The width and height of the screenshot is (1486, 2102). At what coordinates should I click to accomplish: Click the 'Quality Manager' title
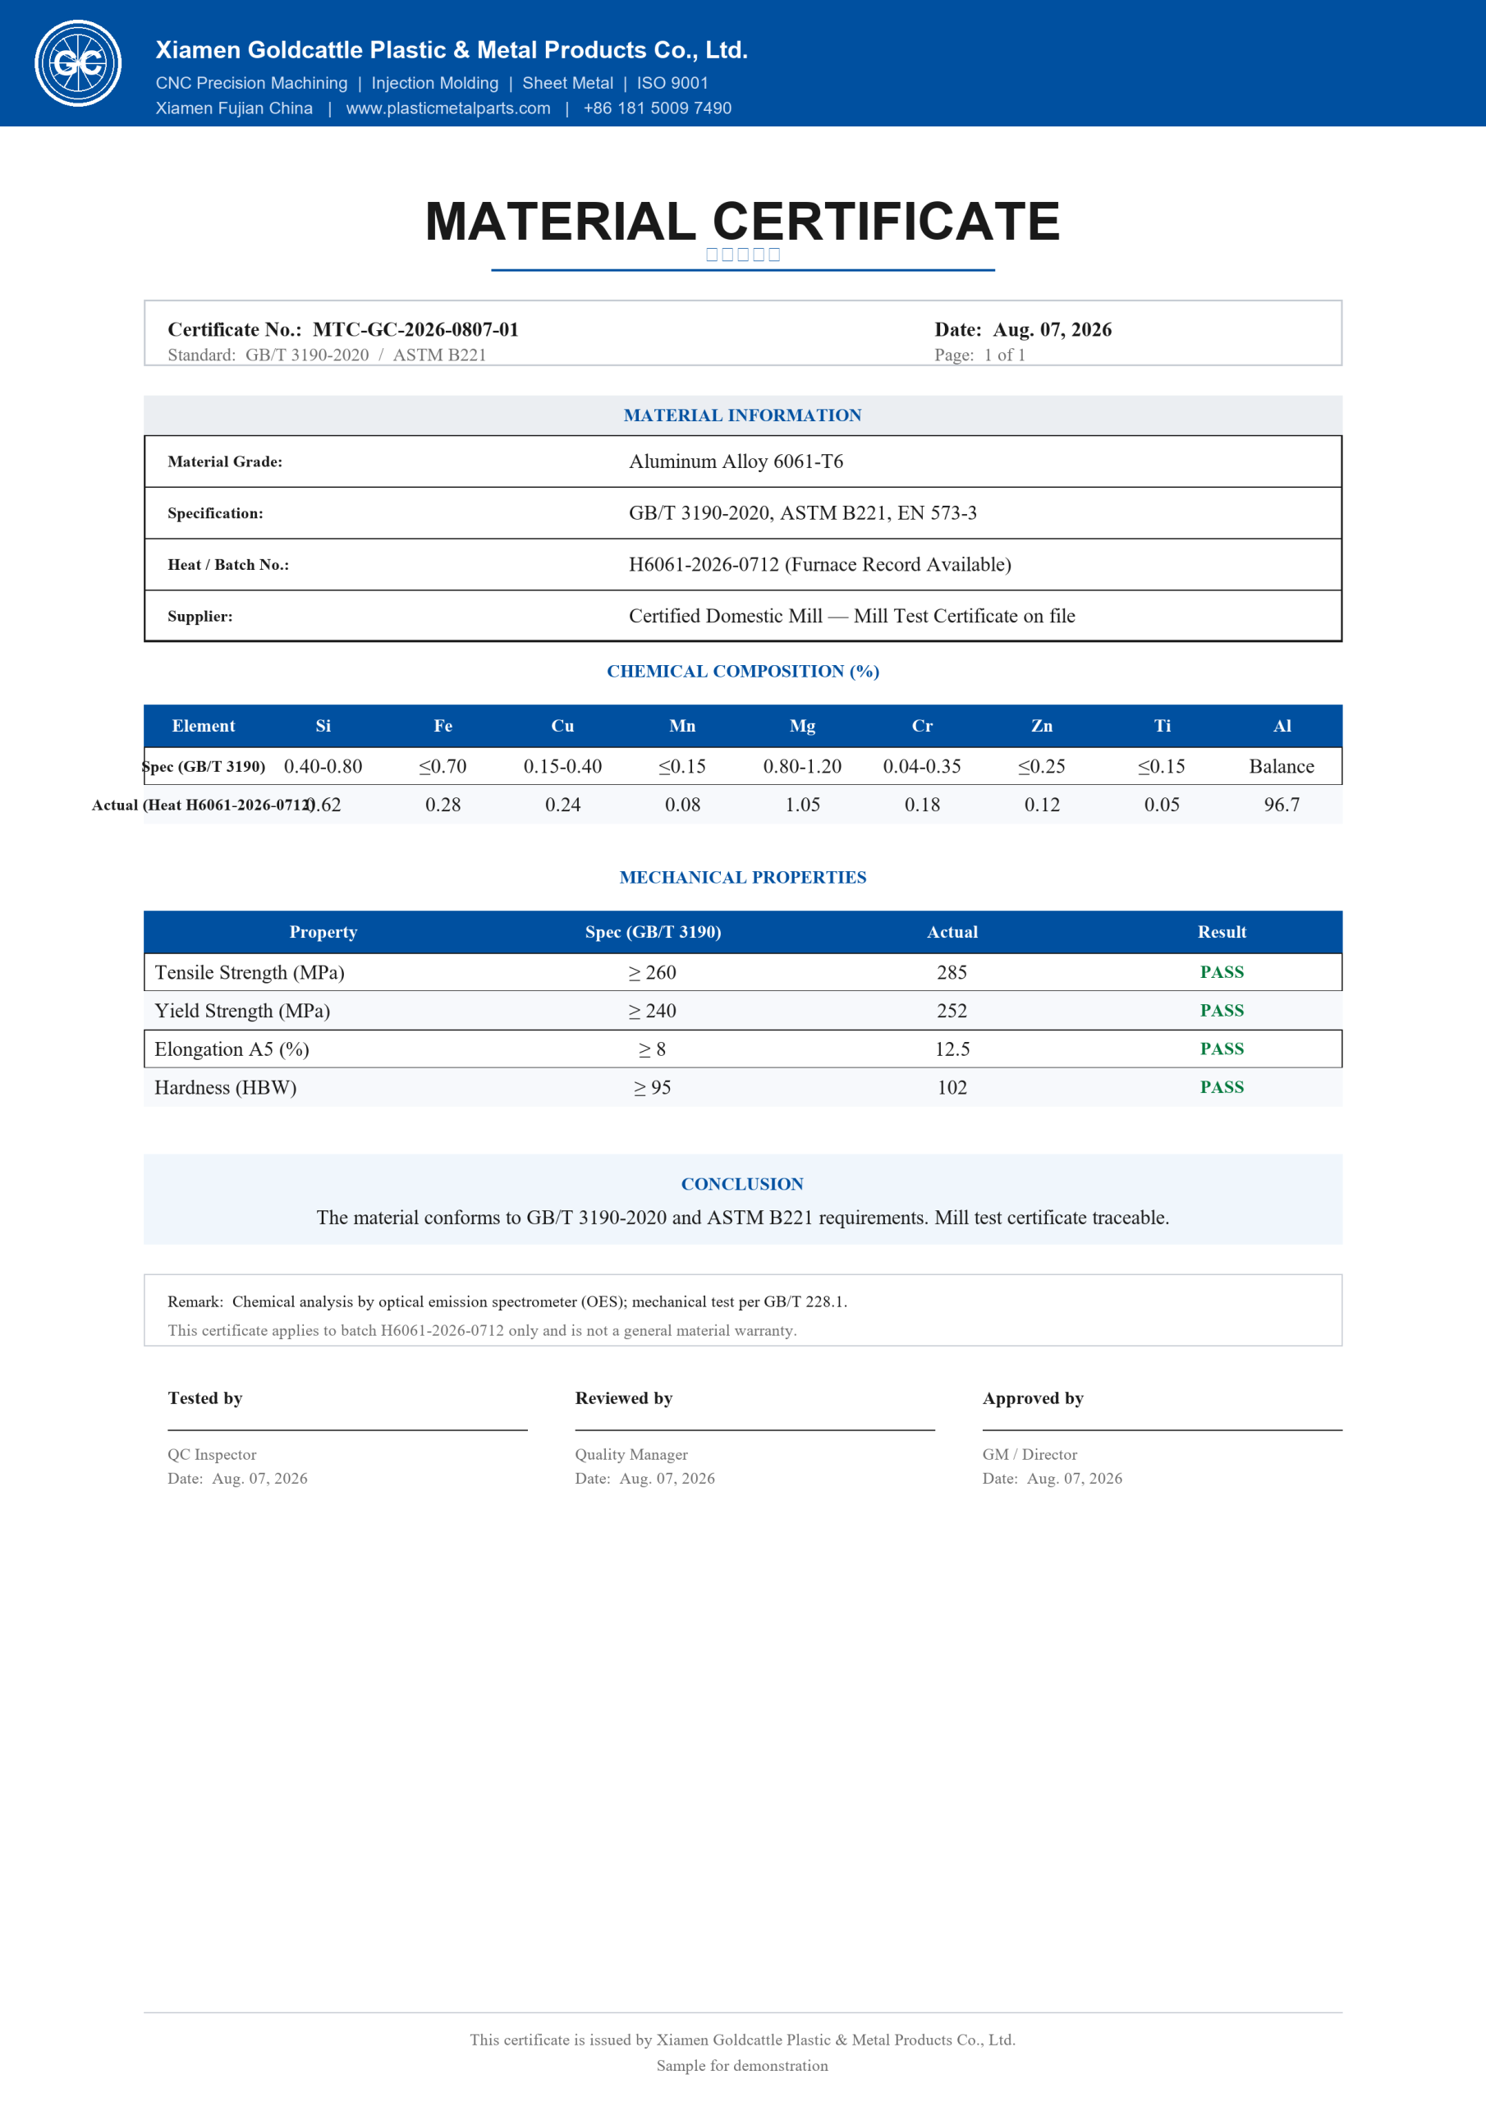631,1455
